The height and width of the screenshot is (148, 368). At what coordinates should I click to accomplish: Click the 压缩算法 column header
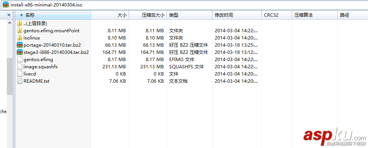point(315,15)
